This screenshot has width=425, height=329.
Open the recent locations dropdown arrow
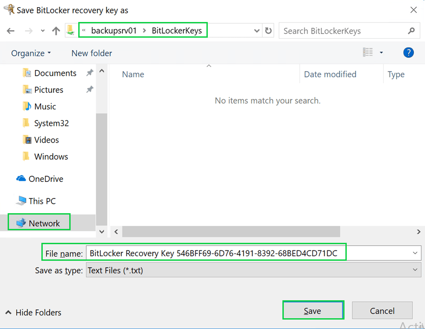(43, 31)
